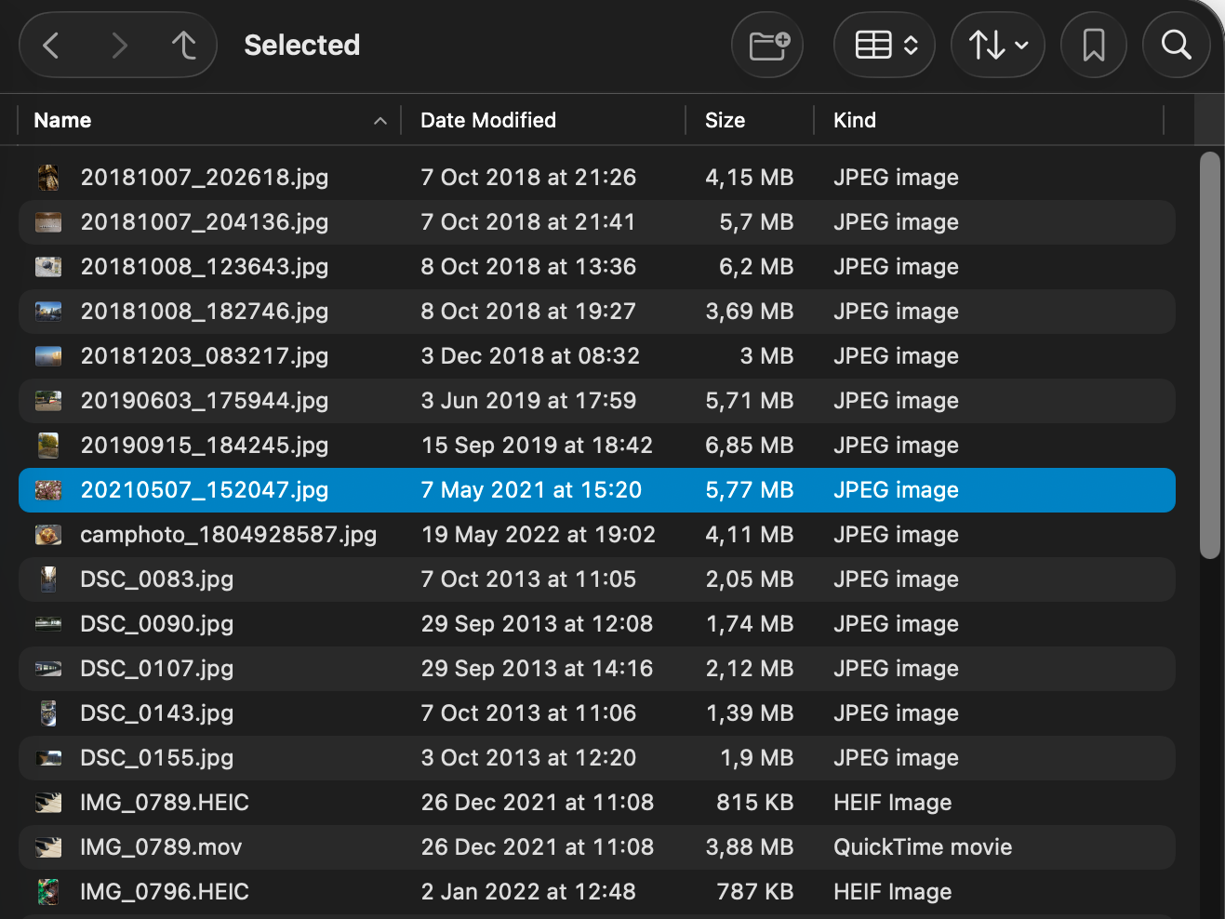This screenshot has width=1225, height=919.
Task: Sort by Kind column header
Action: [x=854, y=121]
